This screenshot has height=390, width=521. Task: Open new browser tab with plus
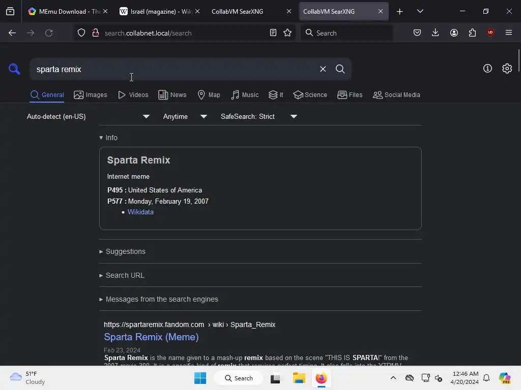[400, 12]
